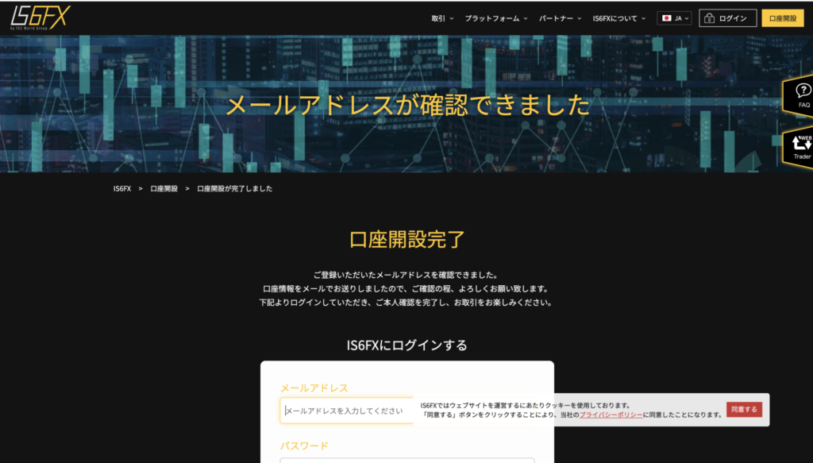The height and width of the screenshot is (463, 813).
Task: Click the IS6FXにログインする heading
Action: (x=407, y=345)
